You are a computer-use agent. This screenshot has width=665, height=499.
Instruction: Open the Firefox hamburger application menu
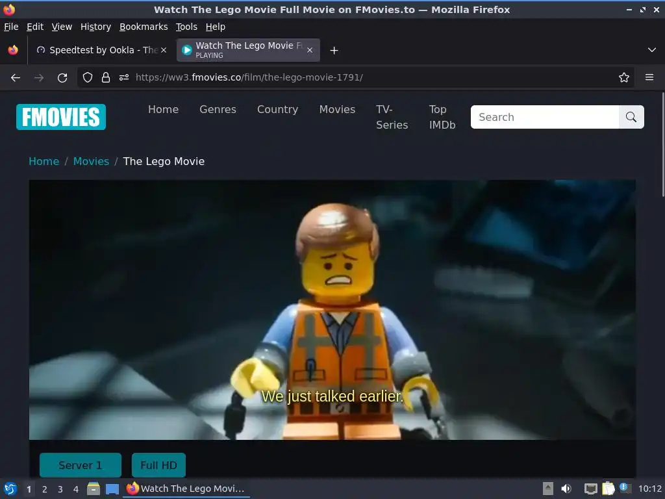click(649, 77)
